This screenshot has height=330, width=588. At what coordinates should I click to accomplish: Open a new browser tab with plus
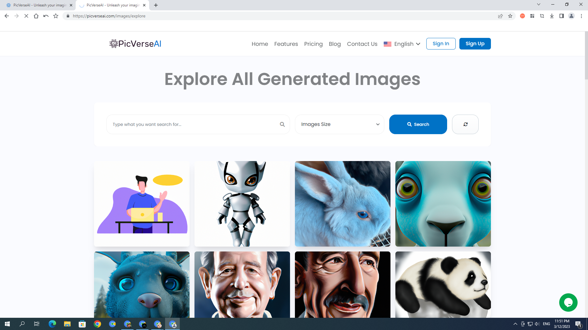coord(156,5)
